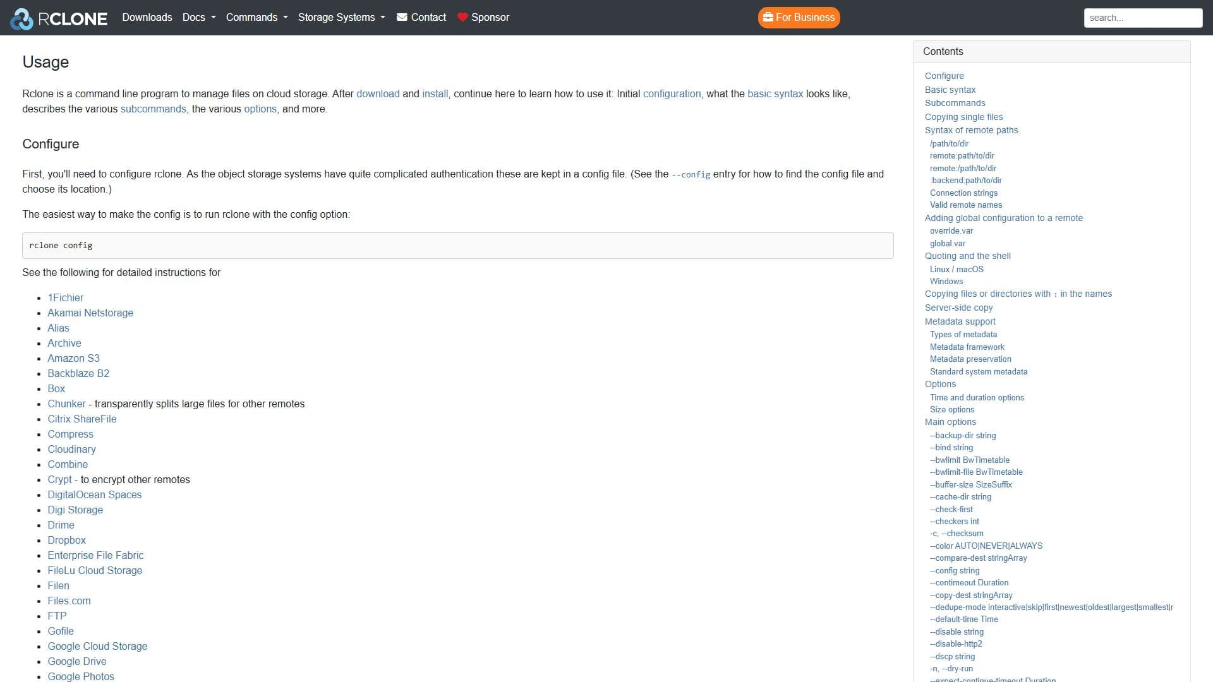Follow the configuration link in intro
Viewport: 1213px width, 682px height.
tap(672, 93)
